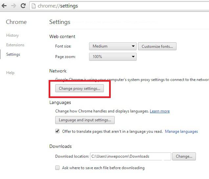Select Settings in the sidebar
The width and height of the screenshot is (209, 179).
click(13, 54)
